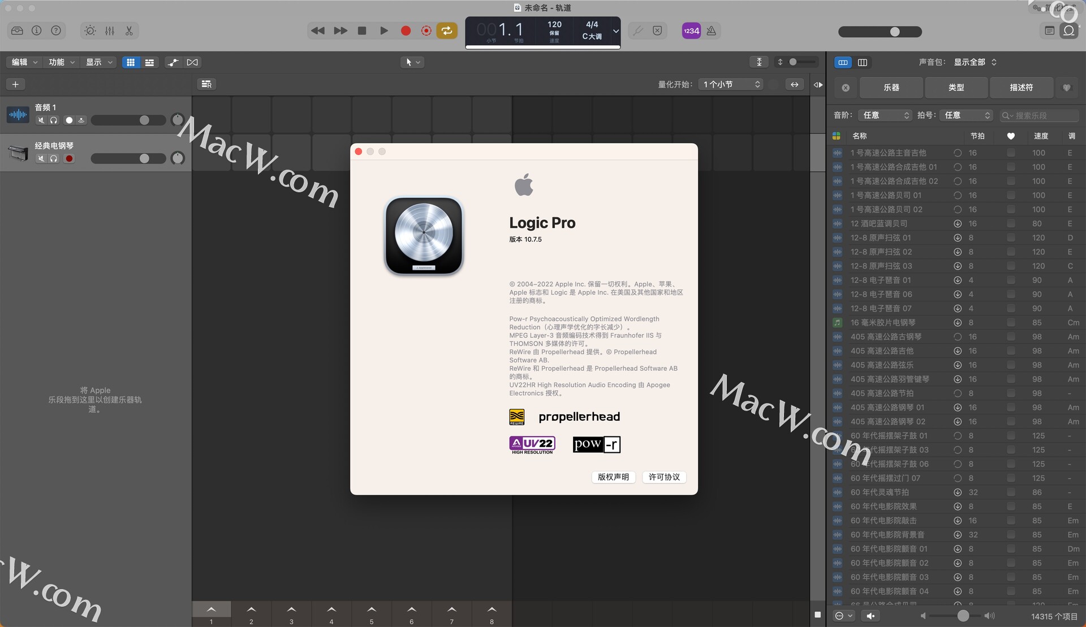Mute the 音频 1 track
The width and height of the screenshot is (1086, 627).
click(41, 120)
